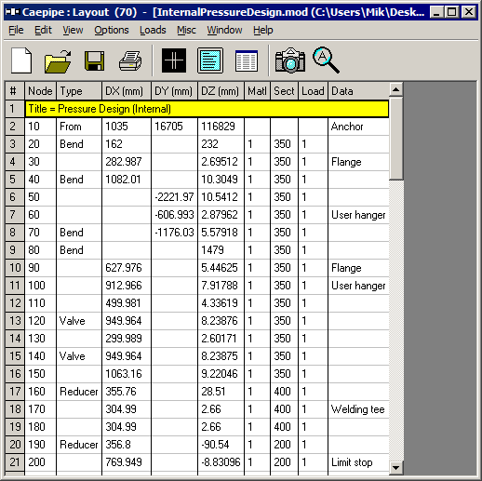Viewport: 482px width, 481px height.
Task: Click the Print icon
Action: pos(130,61)
